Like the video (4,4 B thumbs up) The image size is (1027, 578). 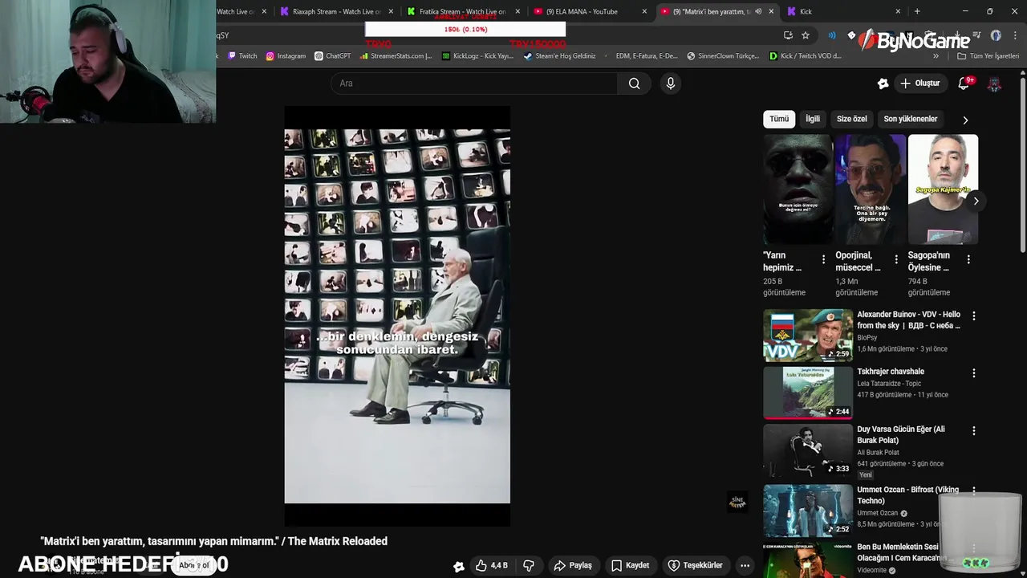[x=491, y=565]
